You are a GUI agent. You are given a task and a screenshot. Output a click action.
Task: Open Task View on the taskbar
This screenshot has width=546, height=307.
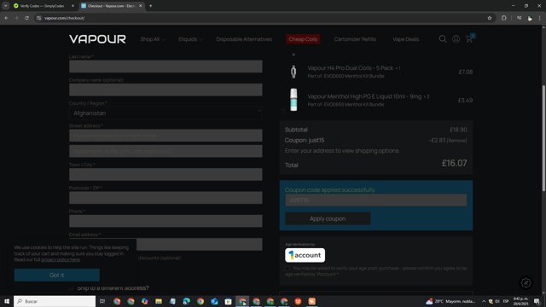(102, 301)
